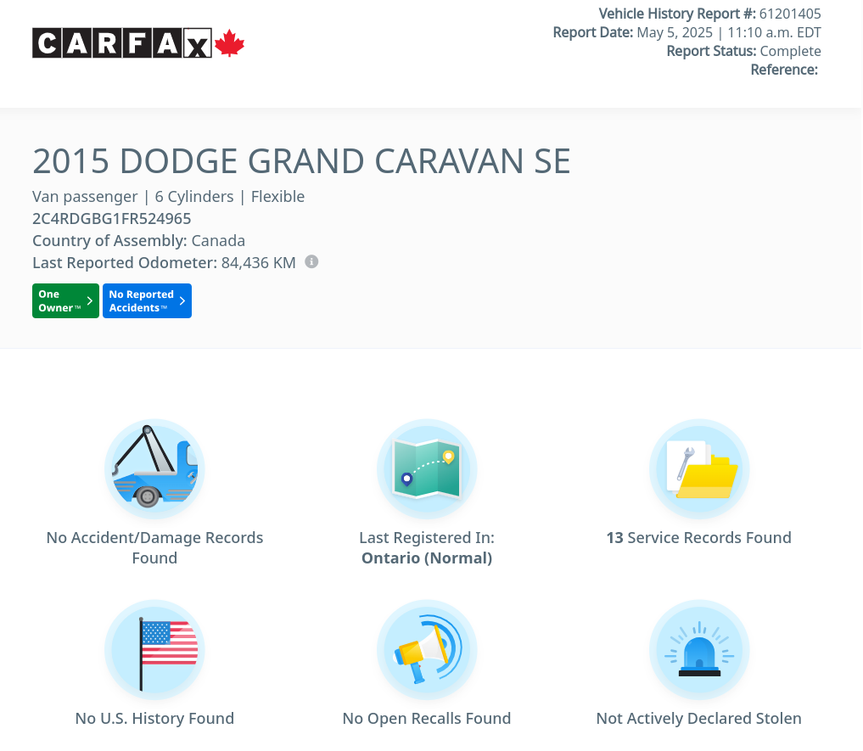Click 'No U.S. History Found' text

[x=154, y=719]
